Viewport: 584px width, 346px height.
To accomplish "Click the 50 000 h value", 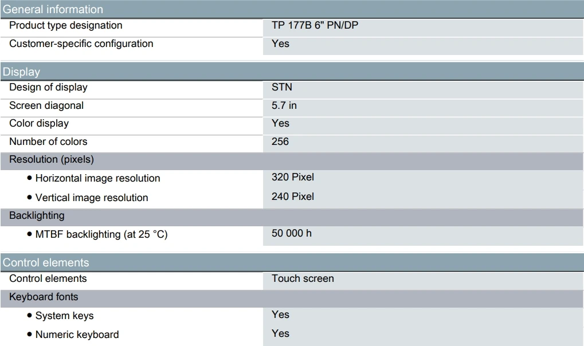I will pos(291,233).
